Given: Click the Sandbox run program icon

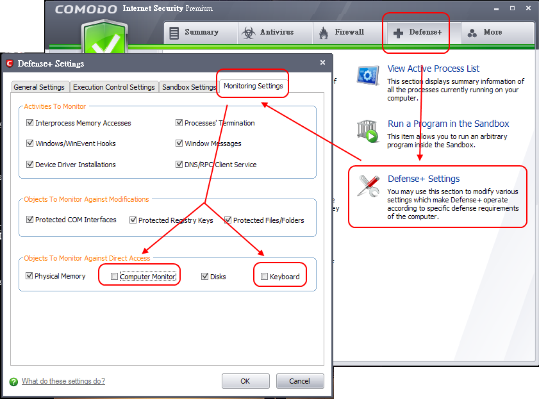Looking at the screenshot, I should click(368, 131).
